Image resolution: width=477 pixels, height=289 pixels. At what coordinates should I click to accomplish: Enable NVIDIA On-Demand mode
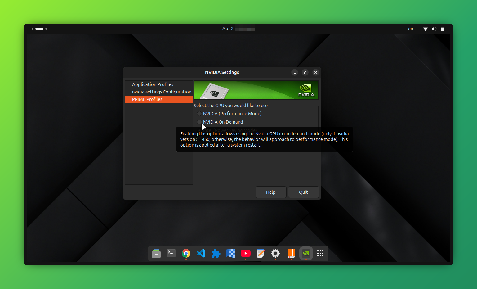[199, 122]
